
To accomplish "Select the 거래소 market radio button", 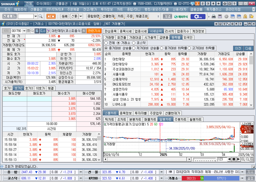I will pos(118,43).
